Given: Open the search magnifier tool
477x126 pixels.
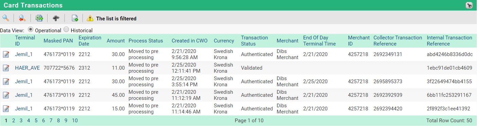Looking at the screenshot, I should pyautogui.click(x=5, y=18).
